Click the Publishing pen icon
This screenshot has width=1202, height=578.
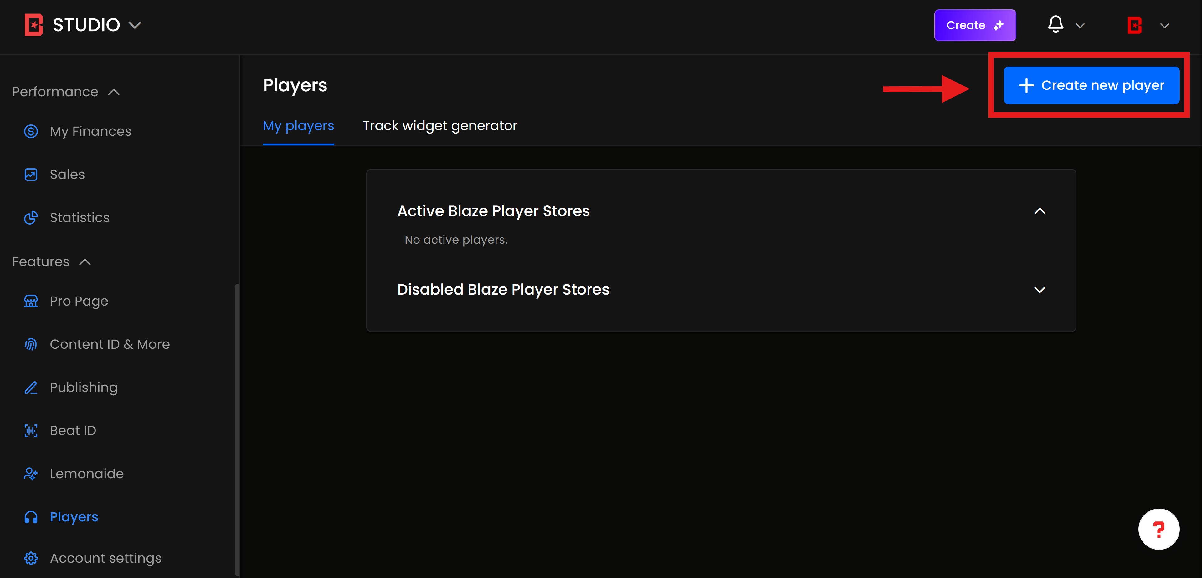(31, 387)
